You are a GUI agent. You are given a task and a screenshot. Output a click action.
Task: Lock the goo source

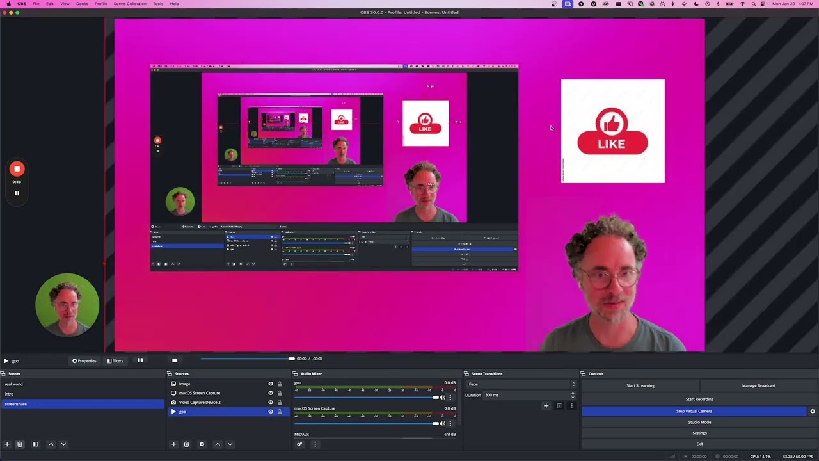(x=280, y=412)
